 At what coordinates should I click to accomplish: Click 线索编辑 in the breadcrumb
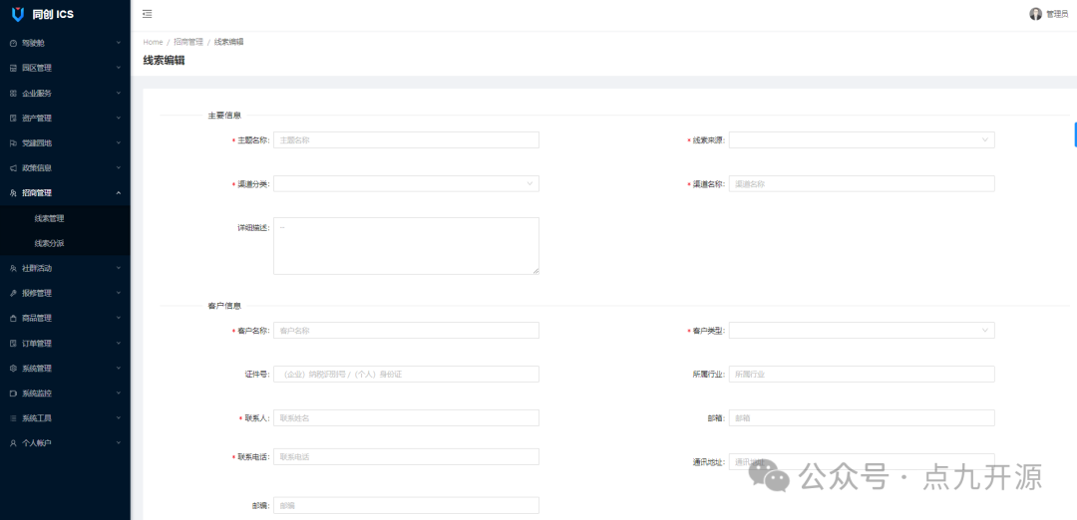tap(228, 42)
